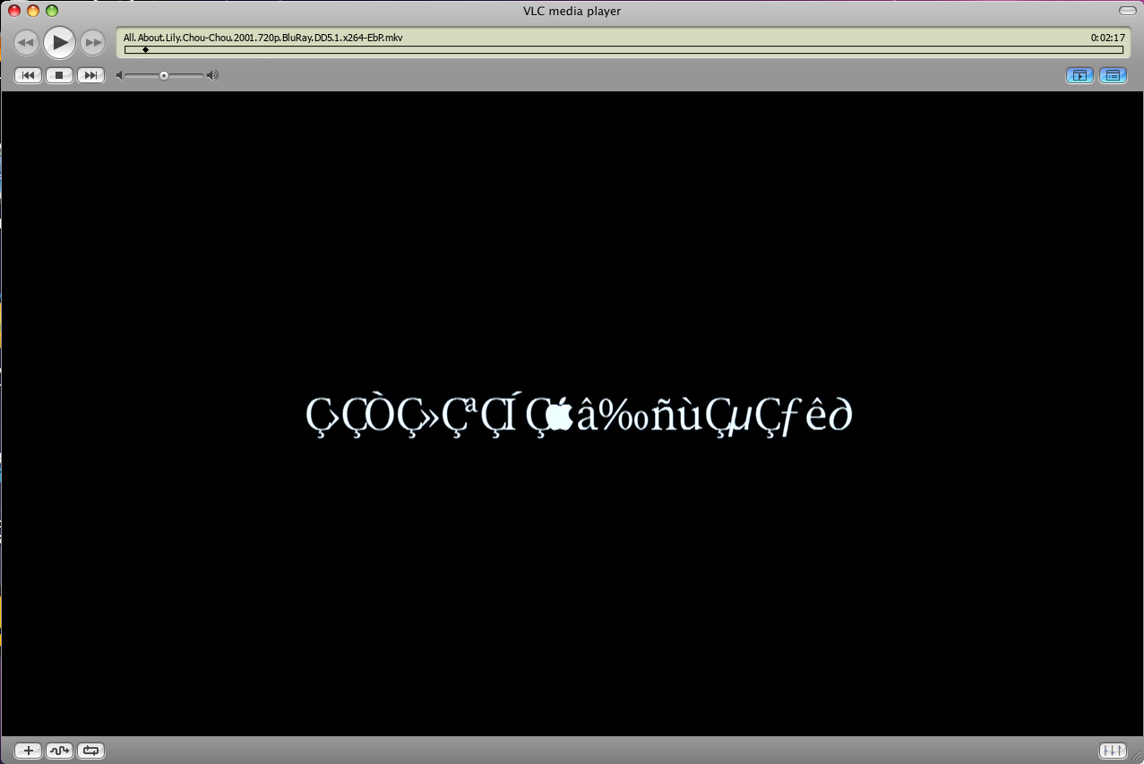This screenshot has width=1144, height=764.
Task: Add an item with the plus button
Action: coord(29,751)
